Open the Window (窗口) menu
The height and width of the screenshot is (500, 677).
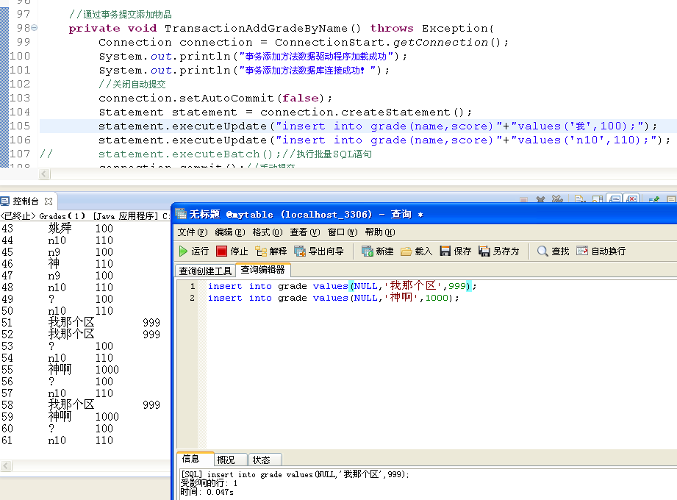[x=343, y=232]
